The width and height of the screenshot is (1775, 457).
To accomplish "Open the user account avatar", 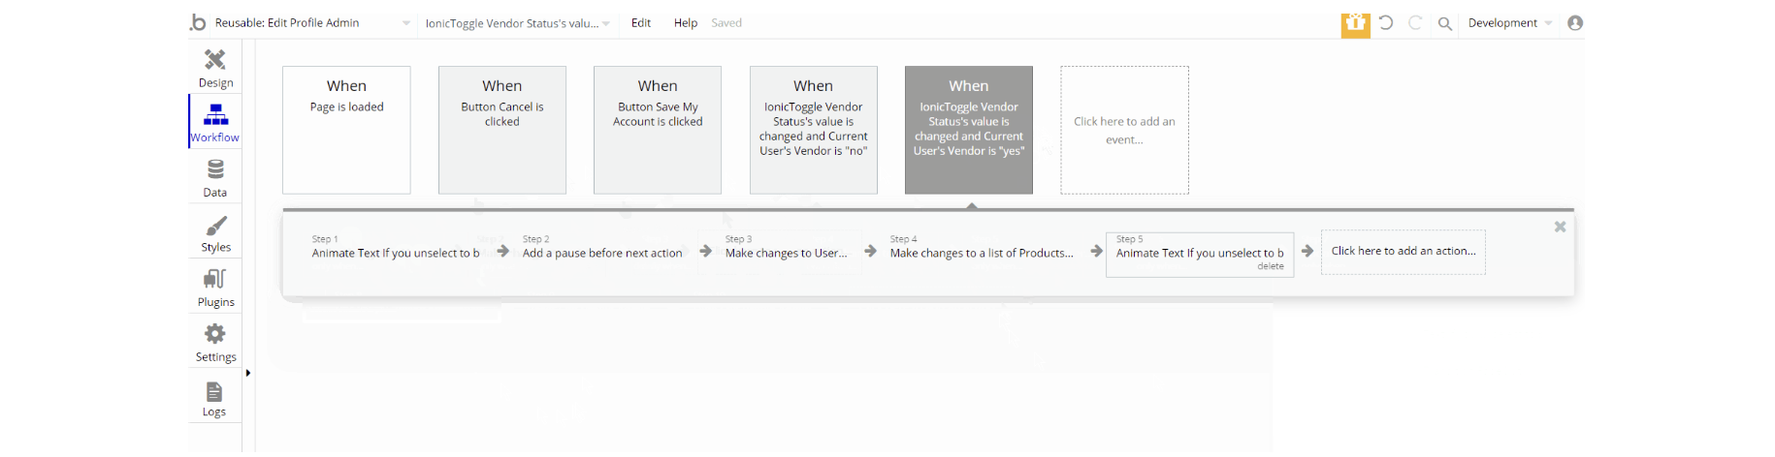I will (1575, 23).
